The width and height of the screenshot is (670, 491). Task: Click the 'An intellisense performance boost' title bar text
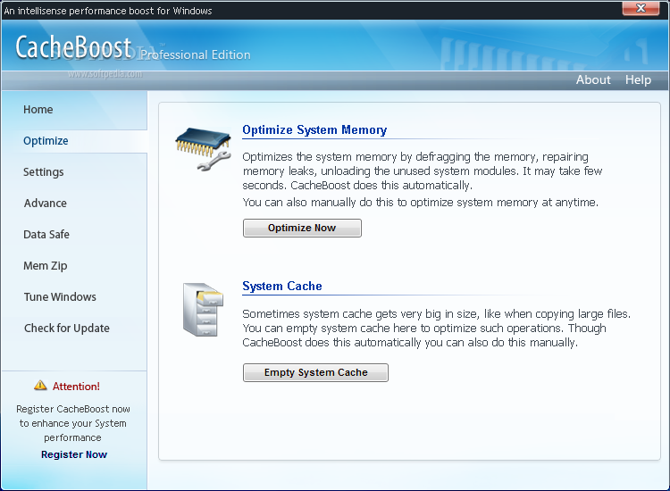[108, 11]
